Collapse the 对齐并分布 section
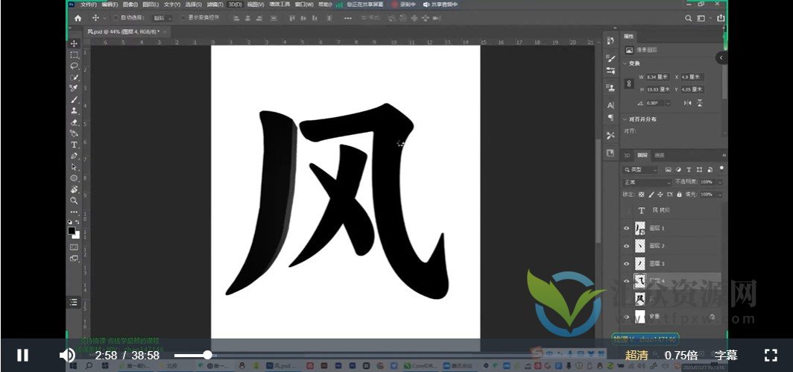This screenshot has height=372, width=793. point(625,119)
